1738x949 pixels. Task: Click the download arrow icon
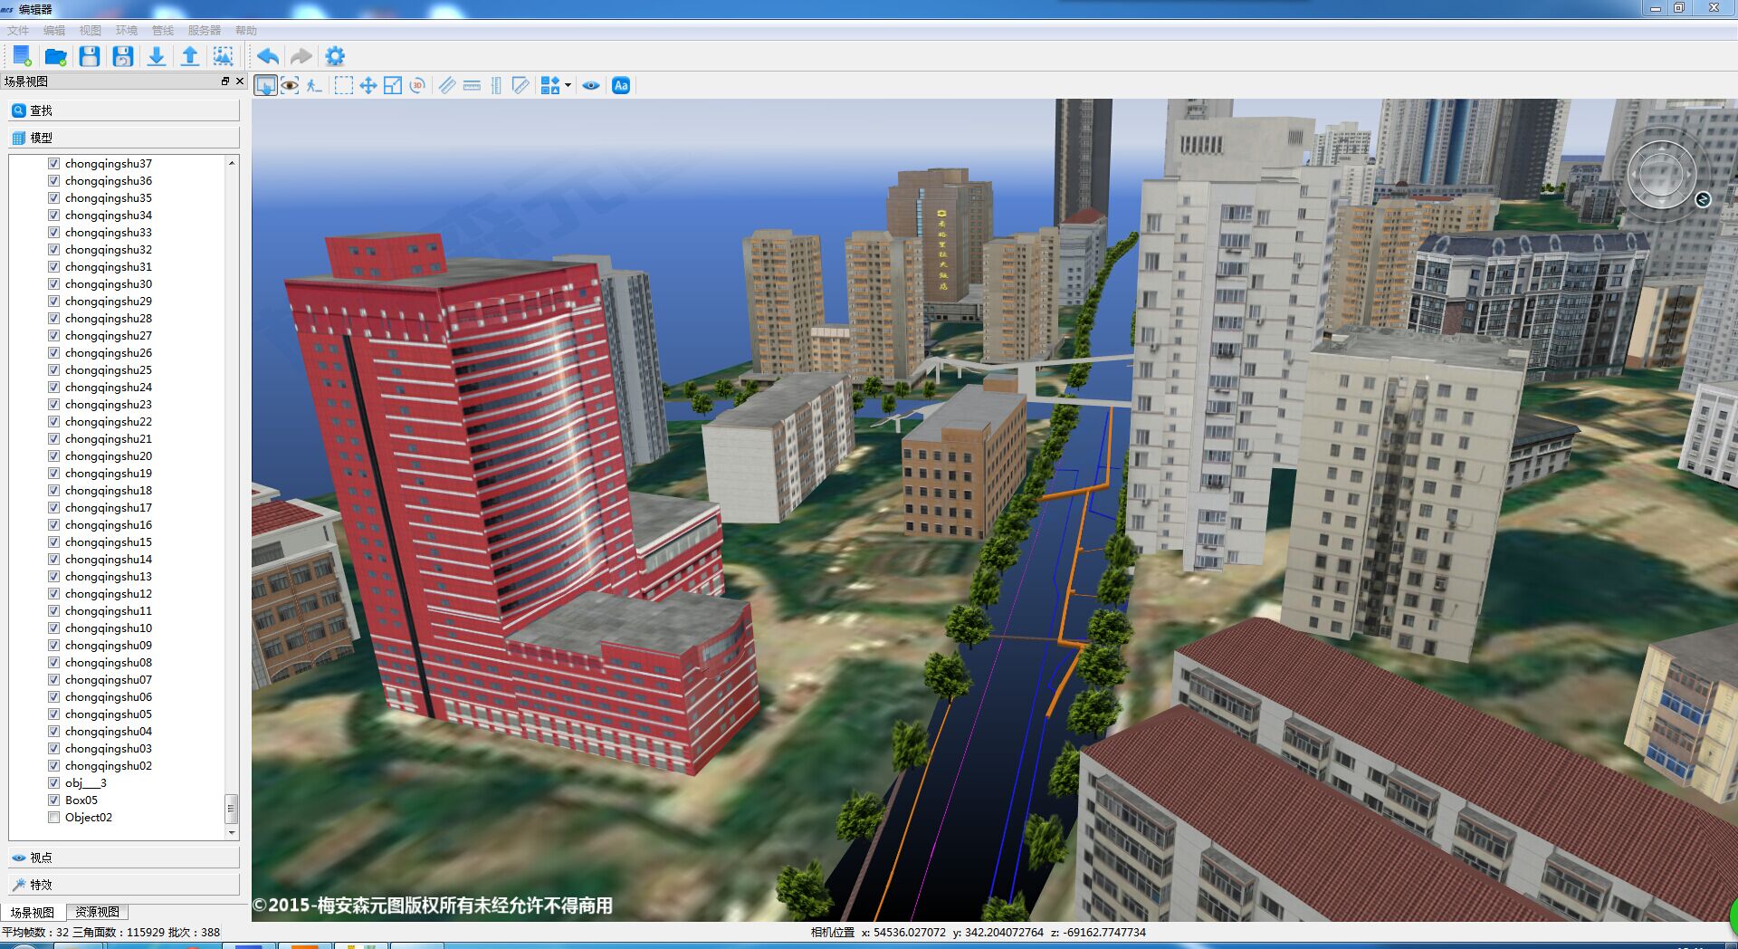[x=157, y=56]
